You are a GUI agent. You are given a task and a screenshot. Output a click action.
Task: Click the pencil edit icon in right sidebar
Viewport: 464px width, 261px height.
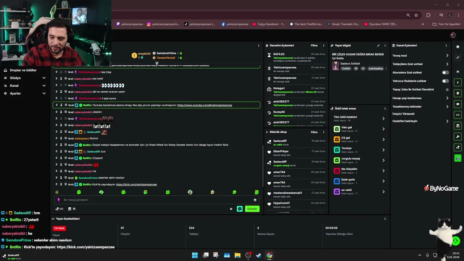[458, 57]
